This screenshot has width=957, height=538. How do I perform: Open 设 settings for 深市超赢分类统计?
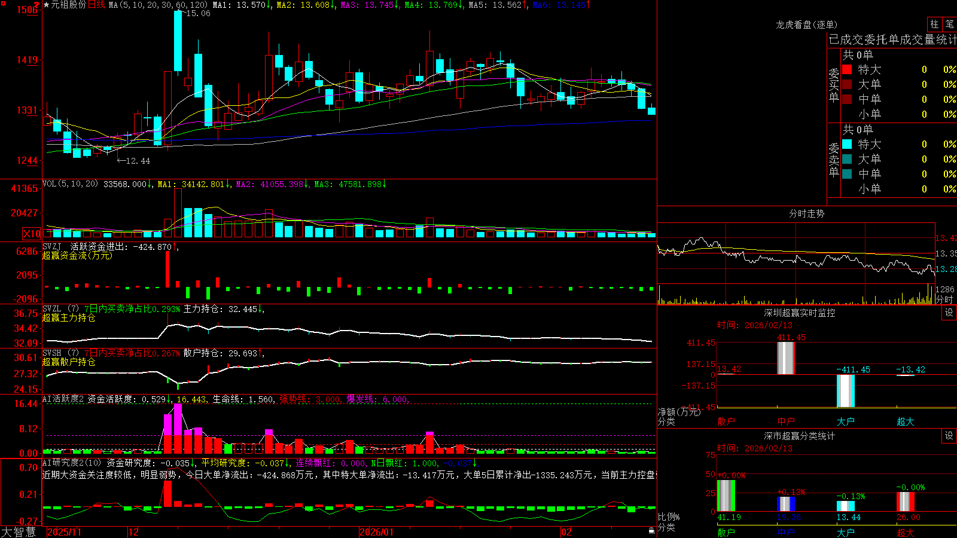coord(949,436)
